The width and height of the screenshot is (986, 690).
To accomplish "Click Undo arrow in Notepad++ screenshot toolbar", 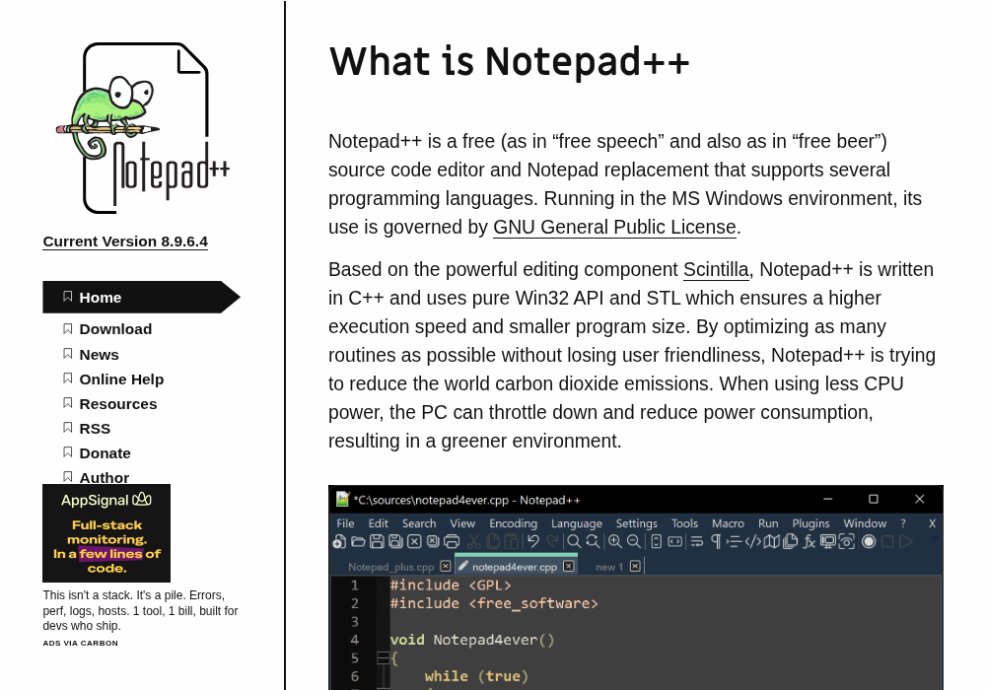I will [x=533, y=542].
